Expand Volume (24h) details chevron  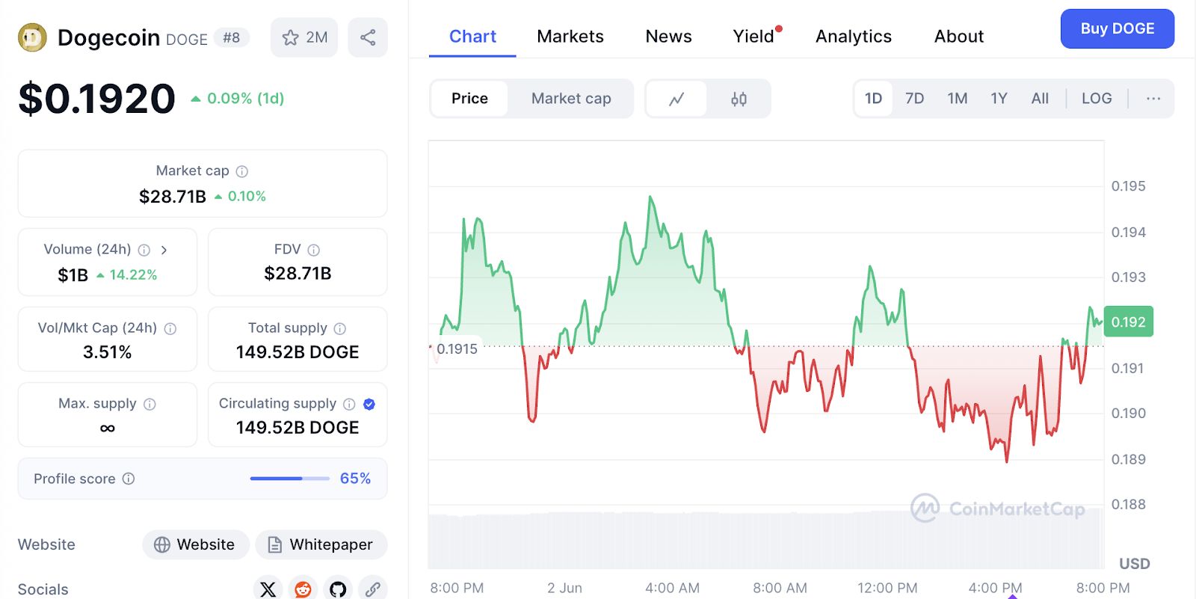164,250
